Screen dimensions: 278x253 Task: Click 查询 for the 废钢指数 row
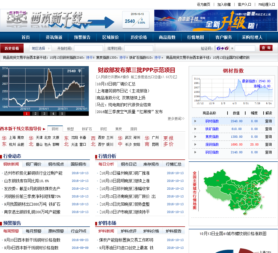(268, 145)
